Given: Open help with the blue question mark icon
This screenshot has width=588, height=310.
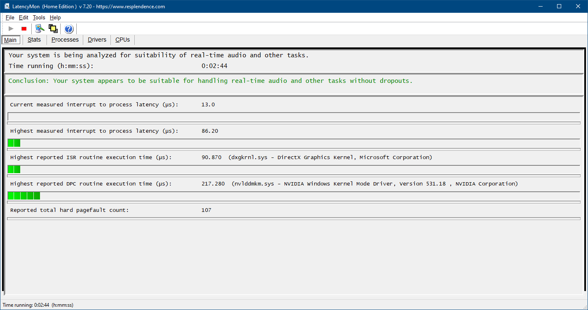Looking at the screenshot, I should pyautogui.click(x=69, y=28).
